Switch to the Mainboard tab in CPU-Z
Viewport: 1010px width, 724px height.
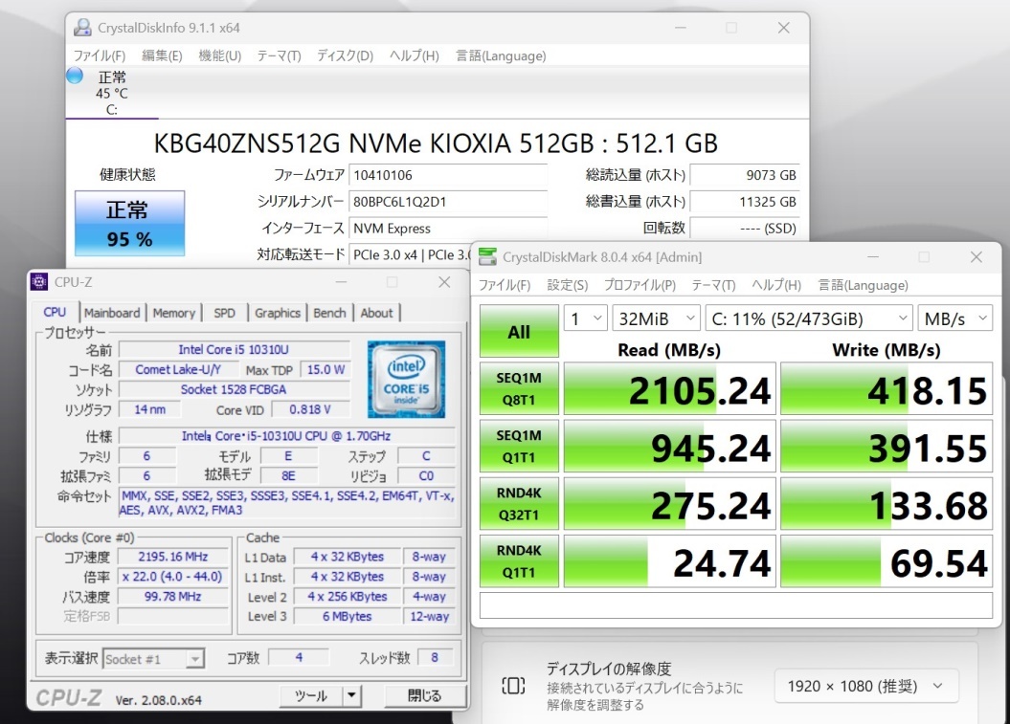pos(112,313)
